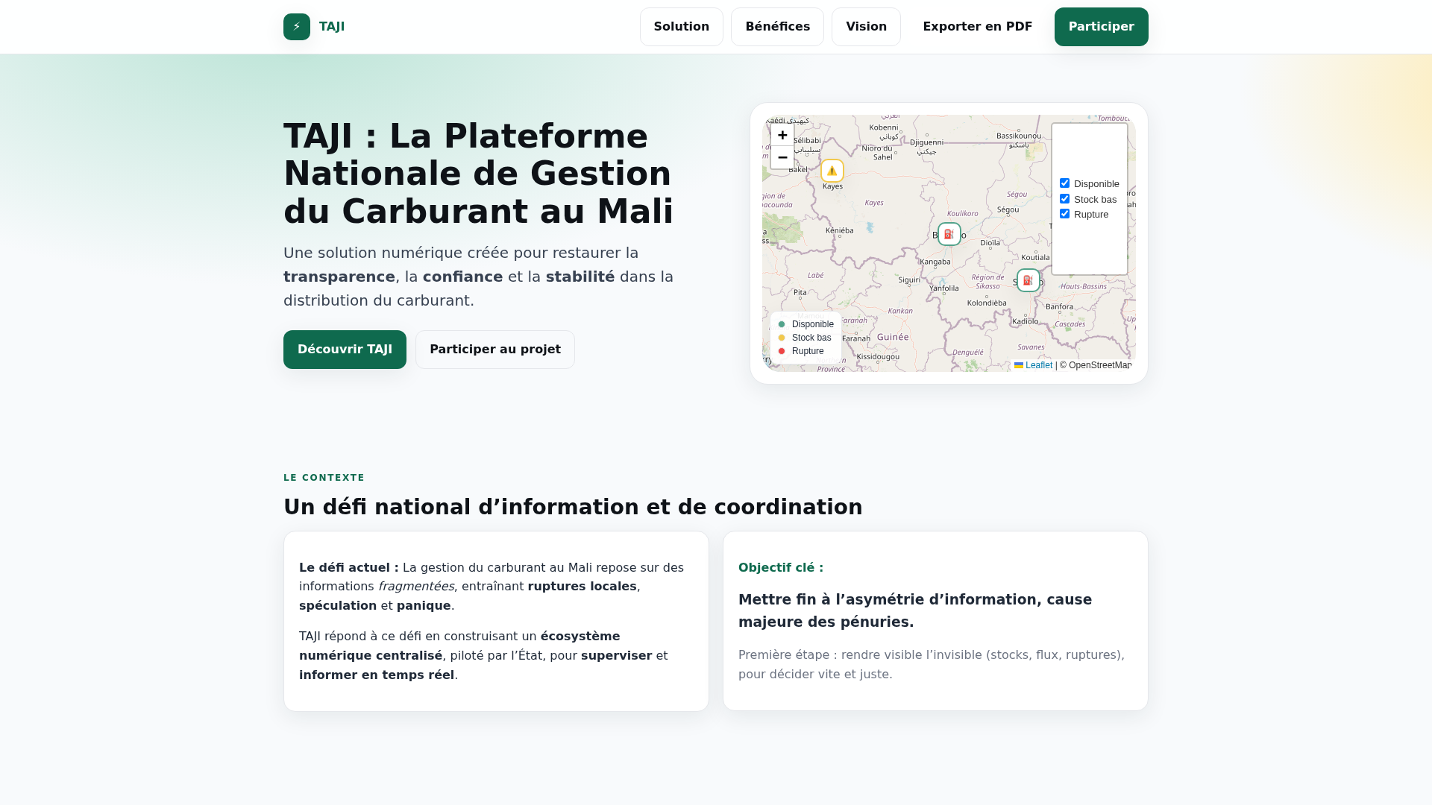Viewport: 1432px width, 805px height.
Task: Go to the Solution section
Action: [x=682, y=27]
